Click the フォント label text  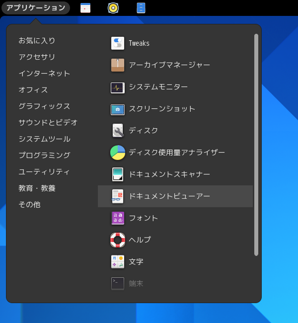coord(144,218)
